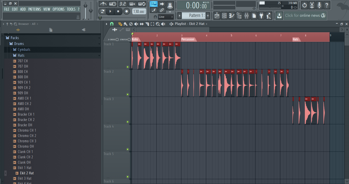Open the PATTERNS menu
The image size is (349, 184).
coord(34,9)
